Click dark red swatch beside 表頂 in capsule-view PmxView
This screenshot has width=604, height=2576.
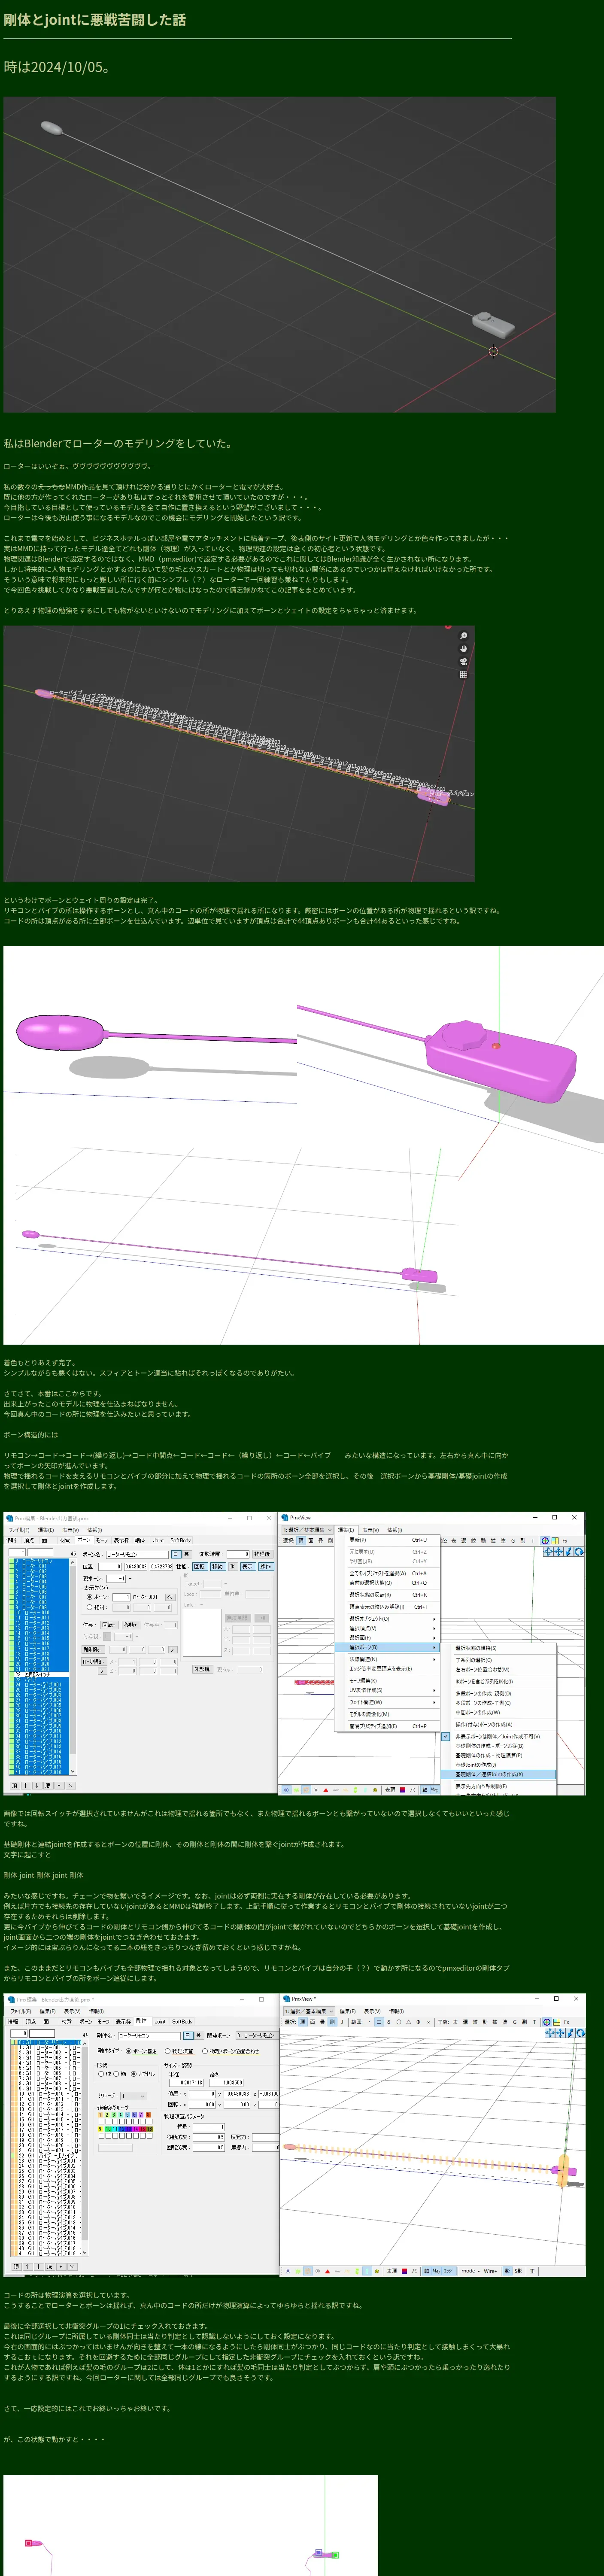404,2271
